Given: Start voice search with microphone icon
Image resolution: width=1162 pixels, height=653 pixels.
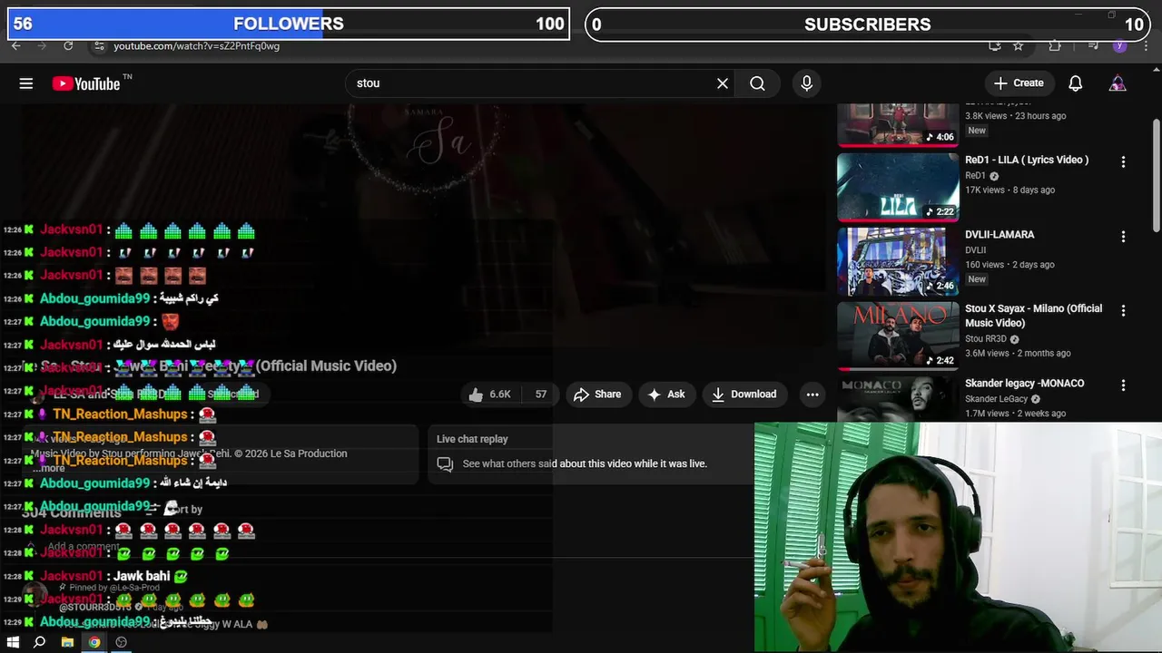Looking at the screenshot, I should [806, 83].
